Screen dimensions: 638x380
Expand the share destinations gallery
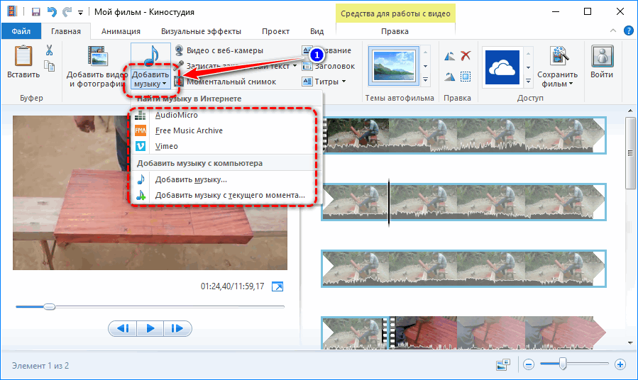point(528,82)
